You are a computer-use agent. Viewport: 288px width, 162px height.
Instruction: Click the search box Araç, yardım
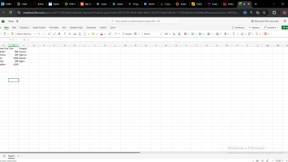(144, 21)
